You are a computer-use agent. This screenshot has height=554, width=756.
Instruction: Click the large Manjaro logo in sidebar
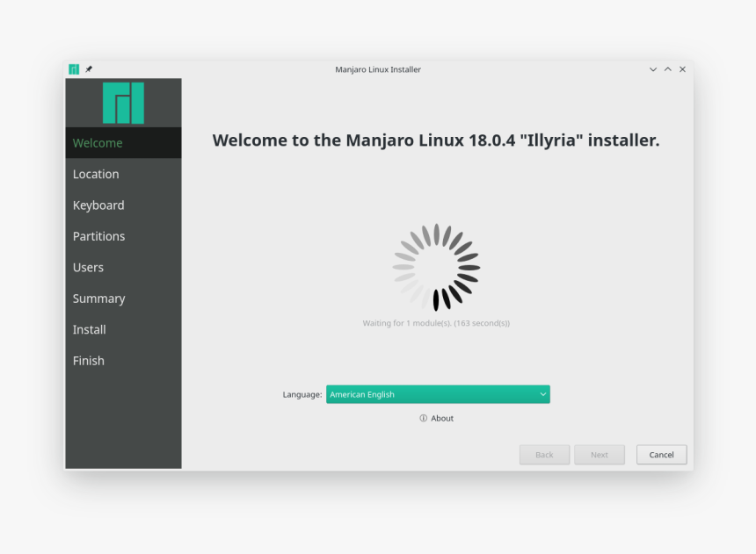tap(123, 103)
